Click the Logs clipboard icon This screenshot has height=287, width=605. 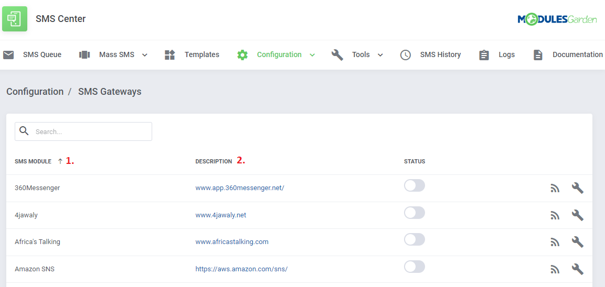[x=484, y=54]
